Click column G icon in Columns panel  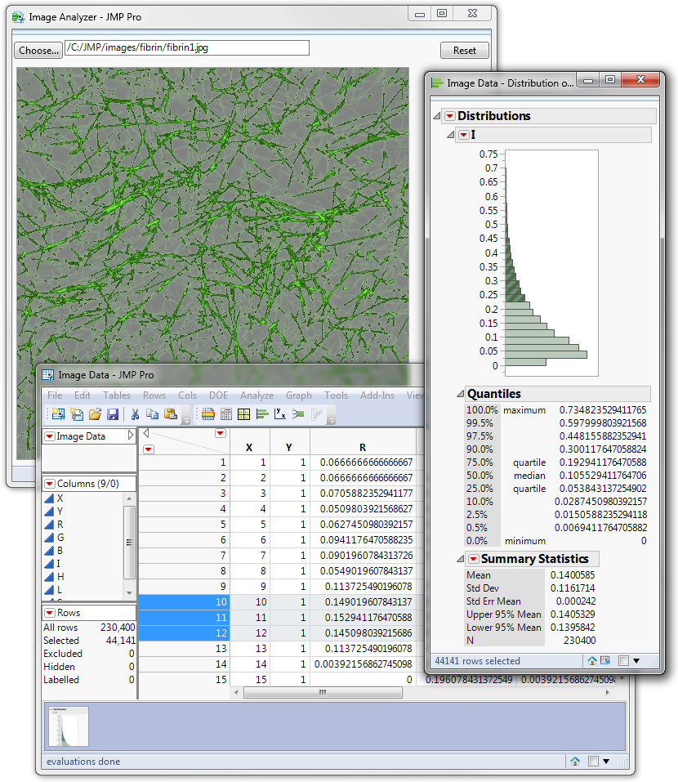tap(49, 538)
